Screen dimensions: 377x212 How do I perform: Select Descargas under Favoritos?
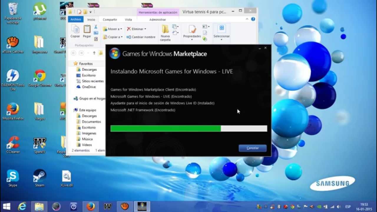[90, 69]
